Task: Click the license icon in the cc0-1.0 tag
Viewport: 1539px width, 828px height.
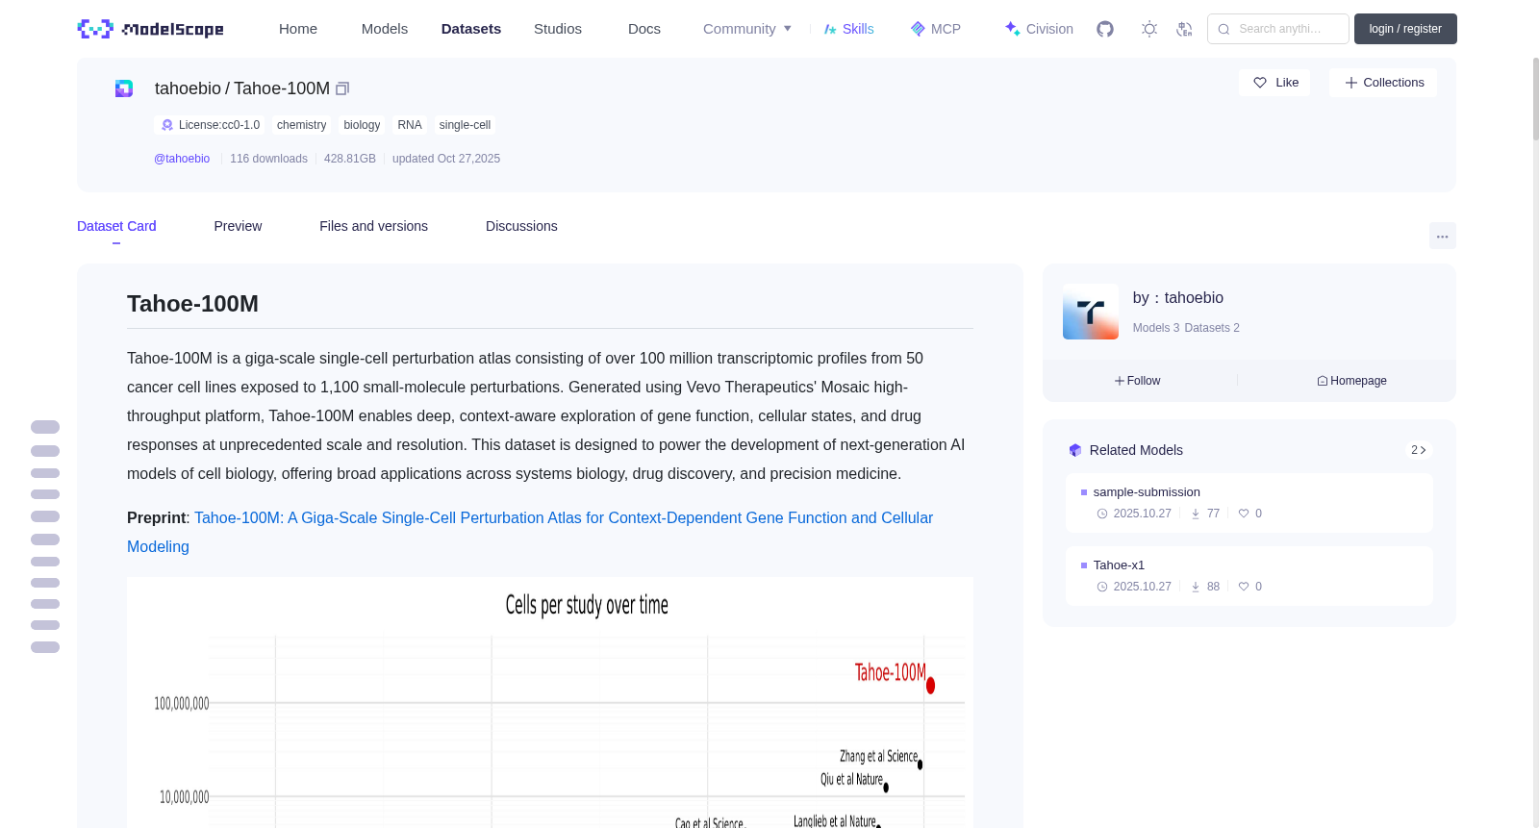Action: click(167, 125)
